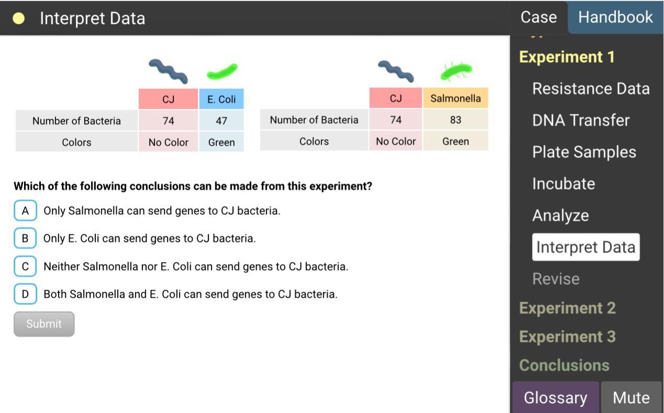Image resolution: width=664 pixels, height=413 pixels.
Task: Choose option D, both can send genes
Action: pos(25,294)
